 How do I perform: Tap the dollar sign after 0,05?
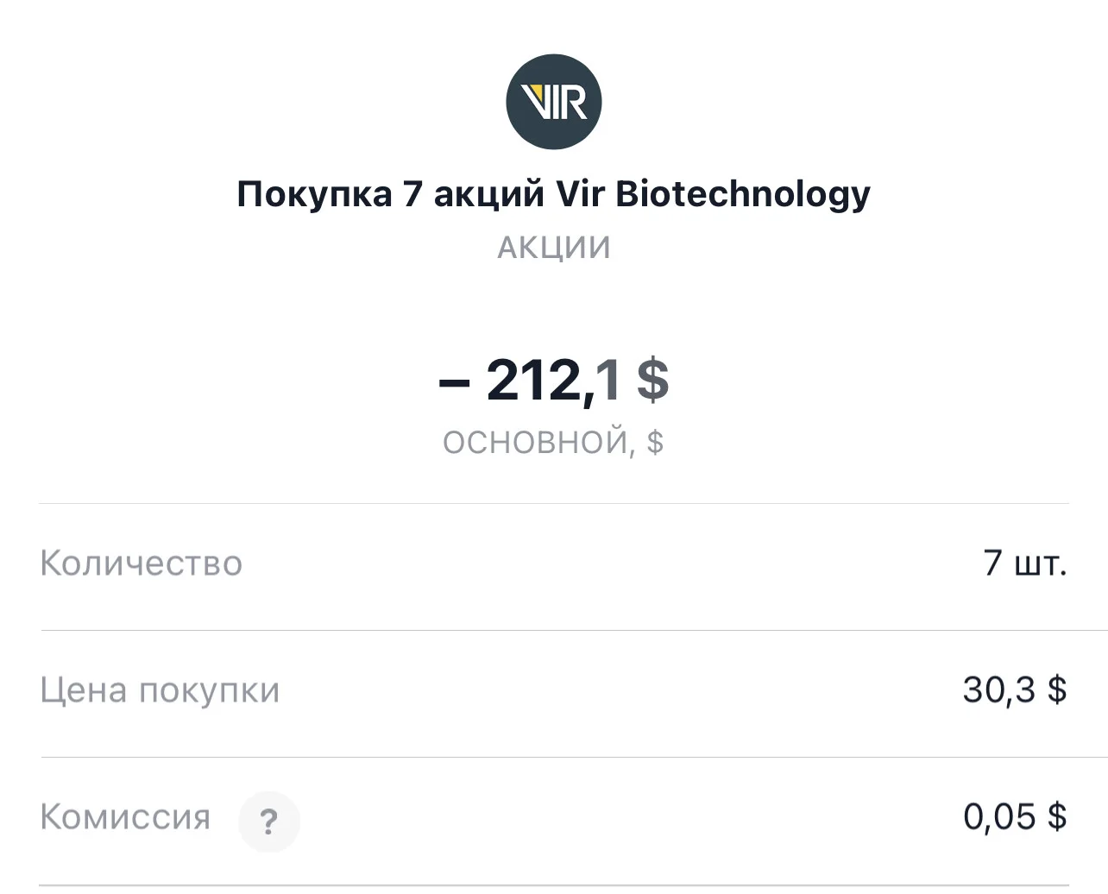click(x=1057, y=816)
